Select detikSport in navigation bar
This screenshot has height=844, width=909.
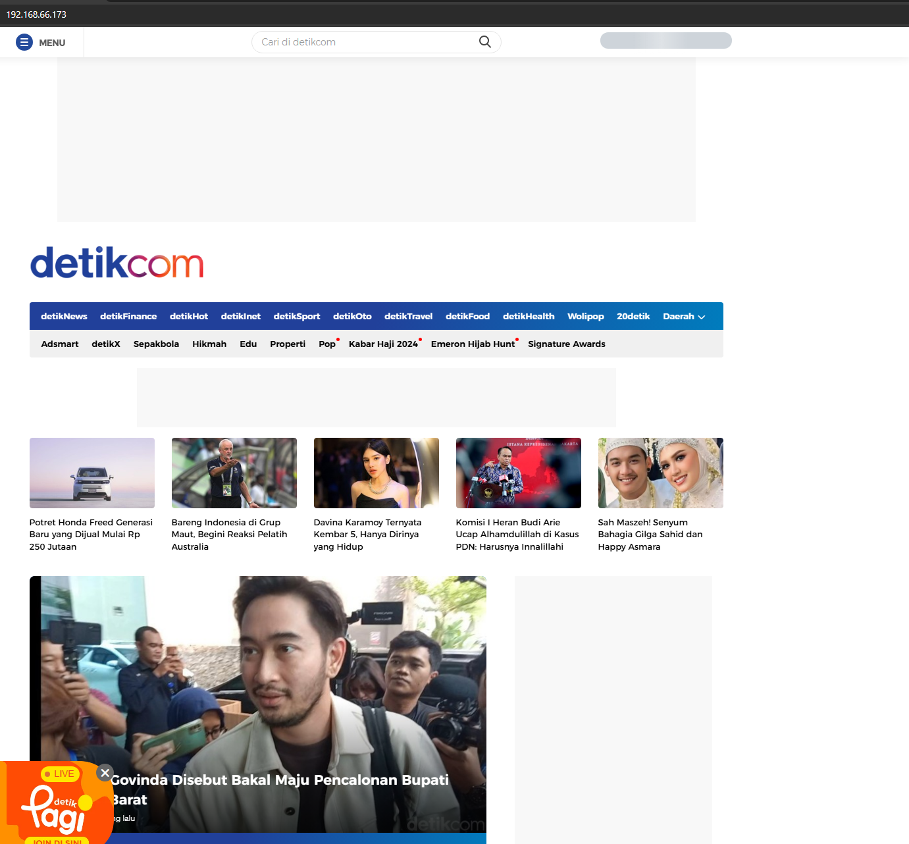297,317
